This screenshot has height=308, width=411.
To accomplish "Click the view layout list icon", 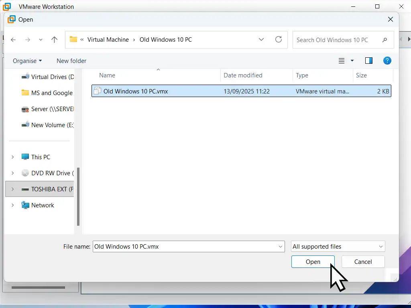I will click(341, 61).
